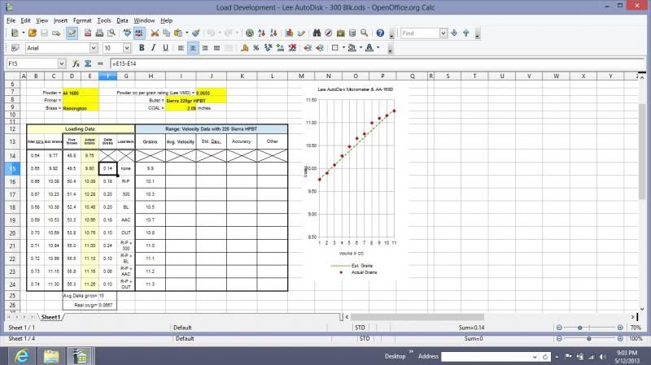Screen dimensions: 651x365
Task: Click the Cut scissors icon
Action: (155, 33)
